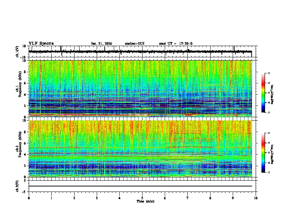Click the "station=OUI" label
The image size is (288, 222).
(x=135, y=44)
